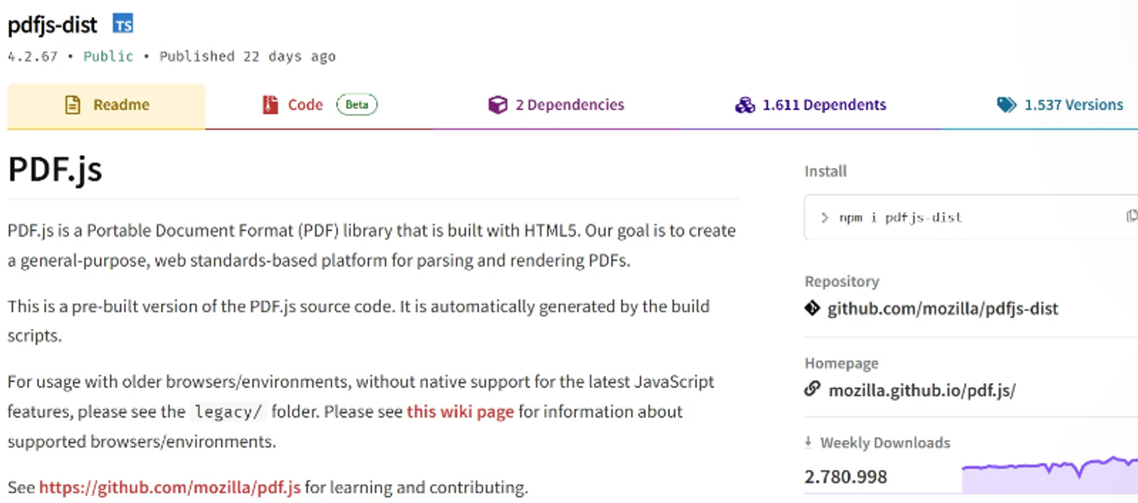Click 'Published 22 days ago' text
This screenshot has height=503, width=1138.
[x=248, y=57]
